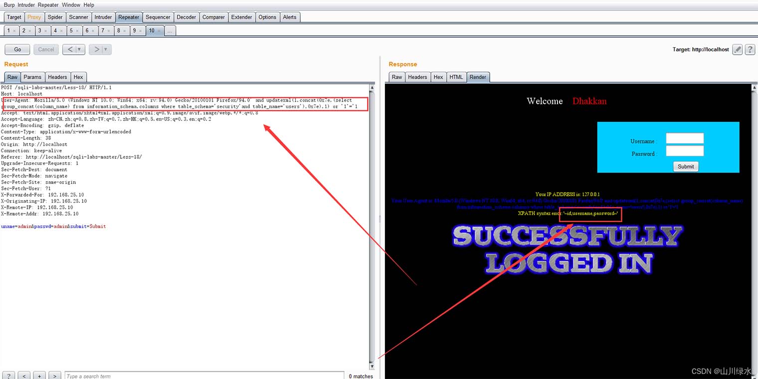758x379 pixels.
Task: Switch to the Sequencer tab
Action: [158, 17]
